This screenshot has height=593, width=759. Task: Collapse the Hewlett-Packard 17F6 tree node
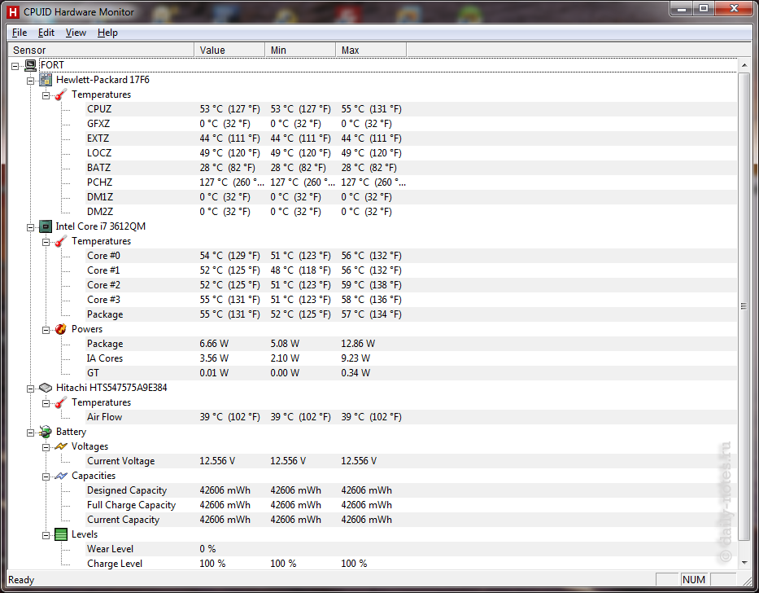[x=31, y=80]
